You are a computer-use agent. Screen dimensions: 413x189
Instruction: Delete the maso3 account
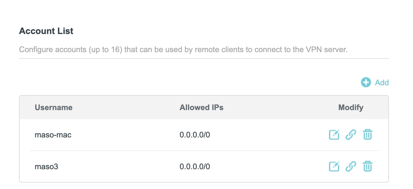pyautogui.click(x=368, y=167)
